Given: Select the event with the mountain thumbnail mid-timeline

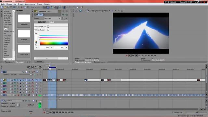Looking at the screenshot, I should [x=86, y=80].
